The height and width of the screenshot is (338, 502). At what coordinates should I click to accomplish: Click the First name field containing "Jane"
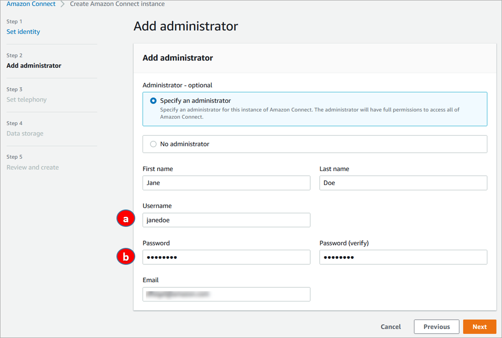[226, 183]
